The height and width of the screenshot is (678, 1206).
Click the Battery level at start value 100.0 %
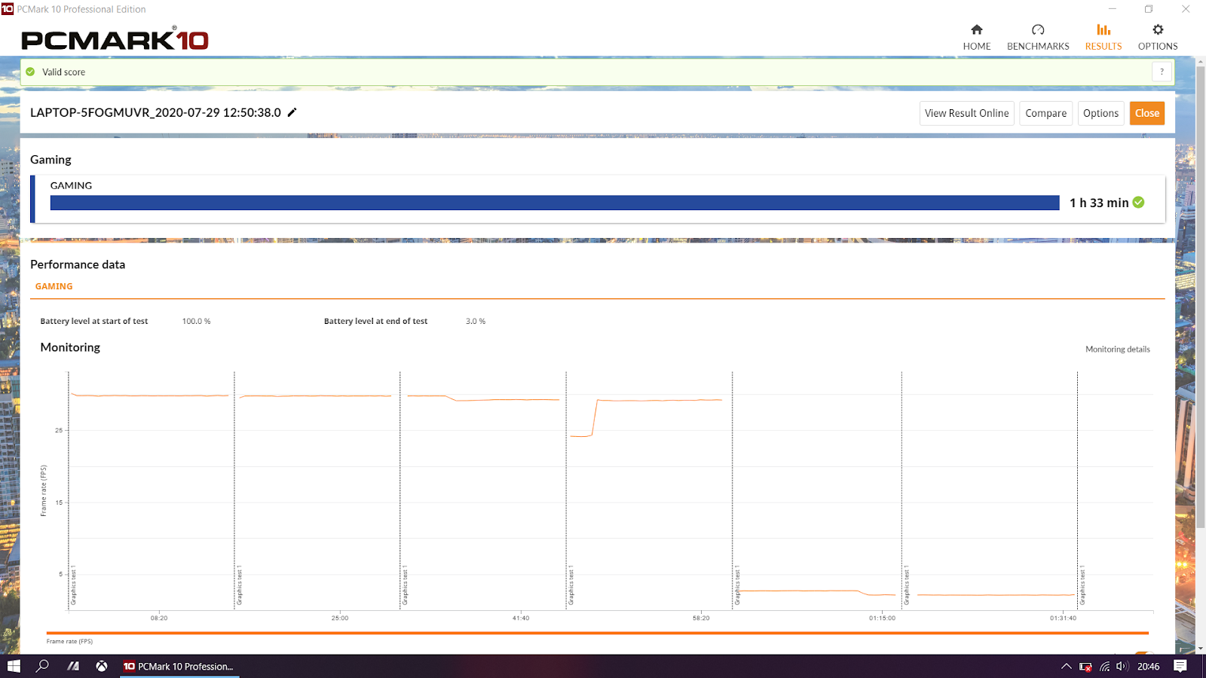tap(196, 321)
